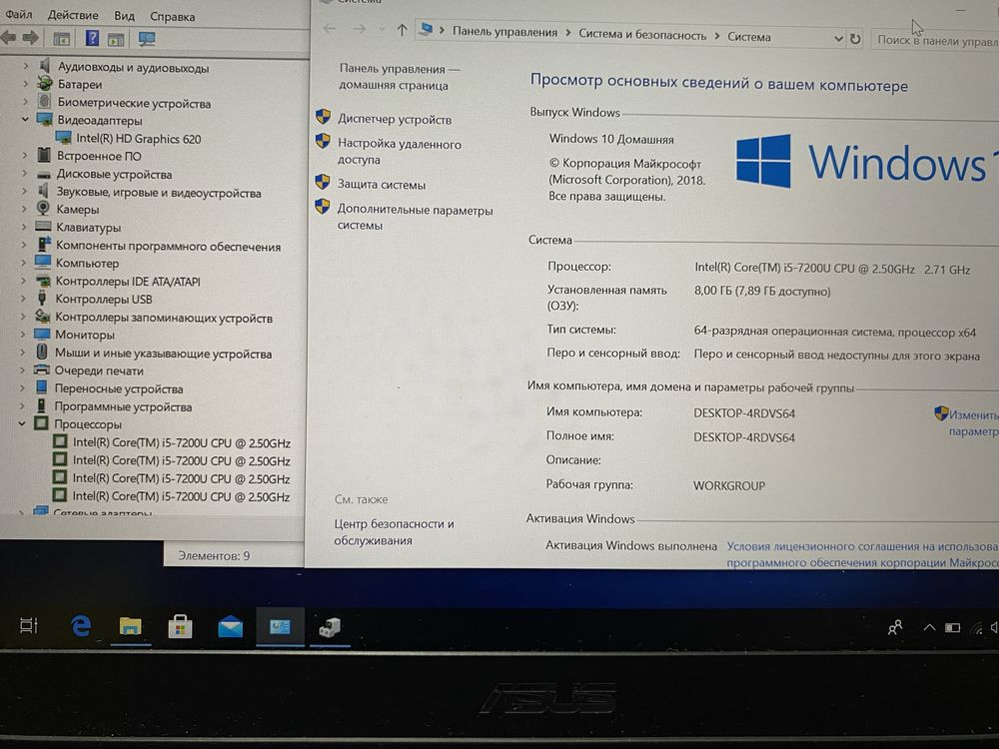
Task: Open the license agreement terms link
Action: 863,554
